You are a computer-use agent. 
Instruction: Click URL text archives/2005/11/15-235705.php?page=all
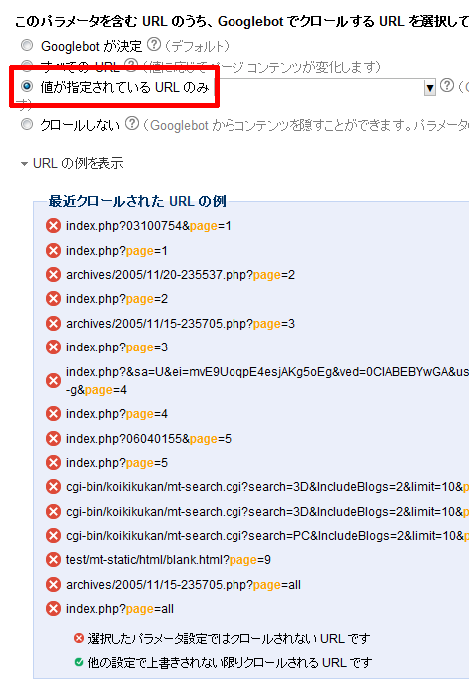click(184, 585)
